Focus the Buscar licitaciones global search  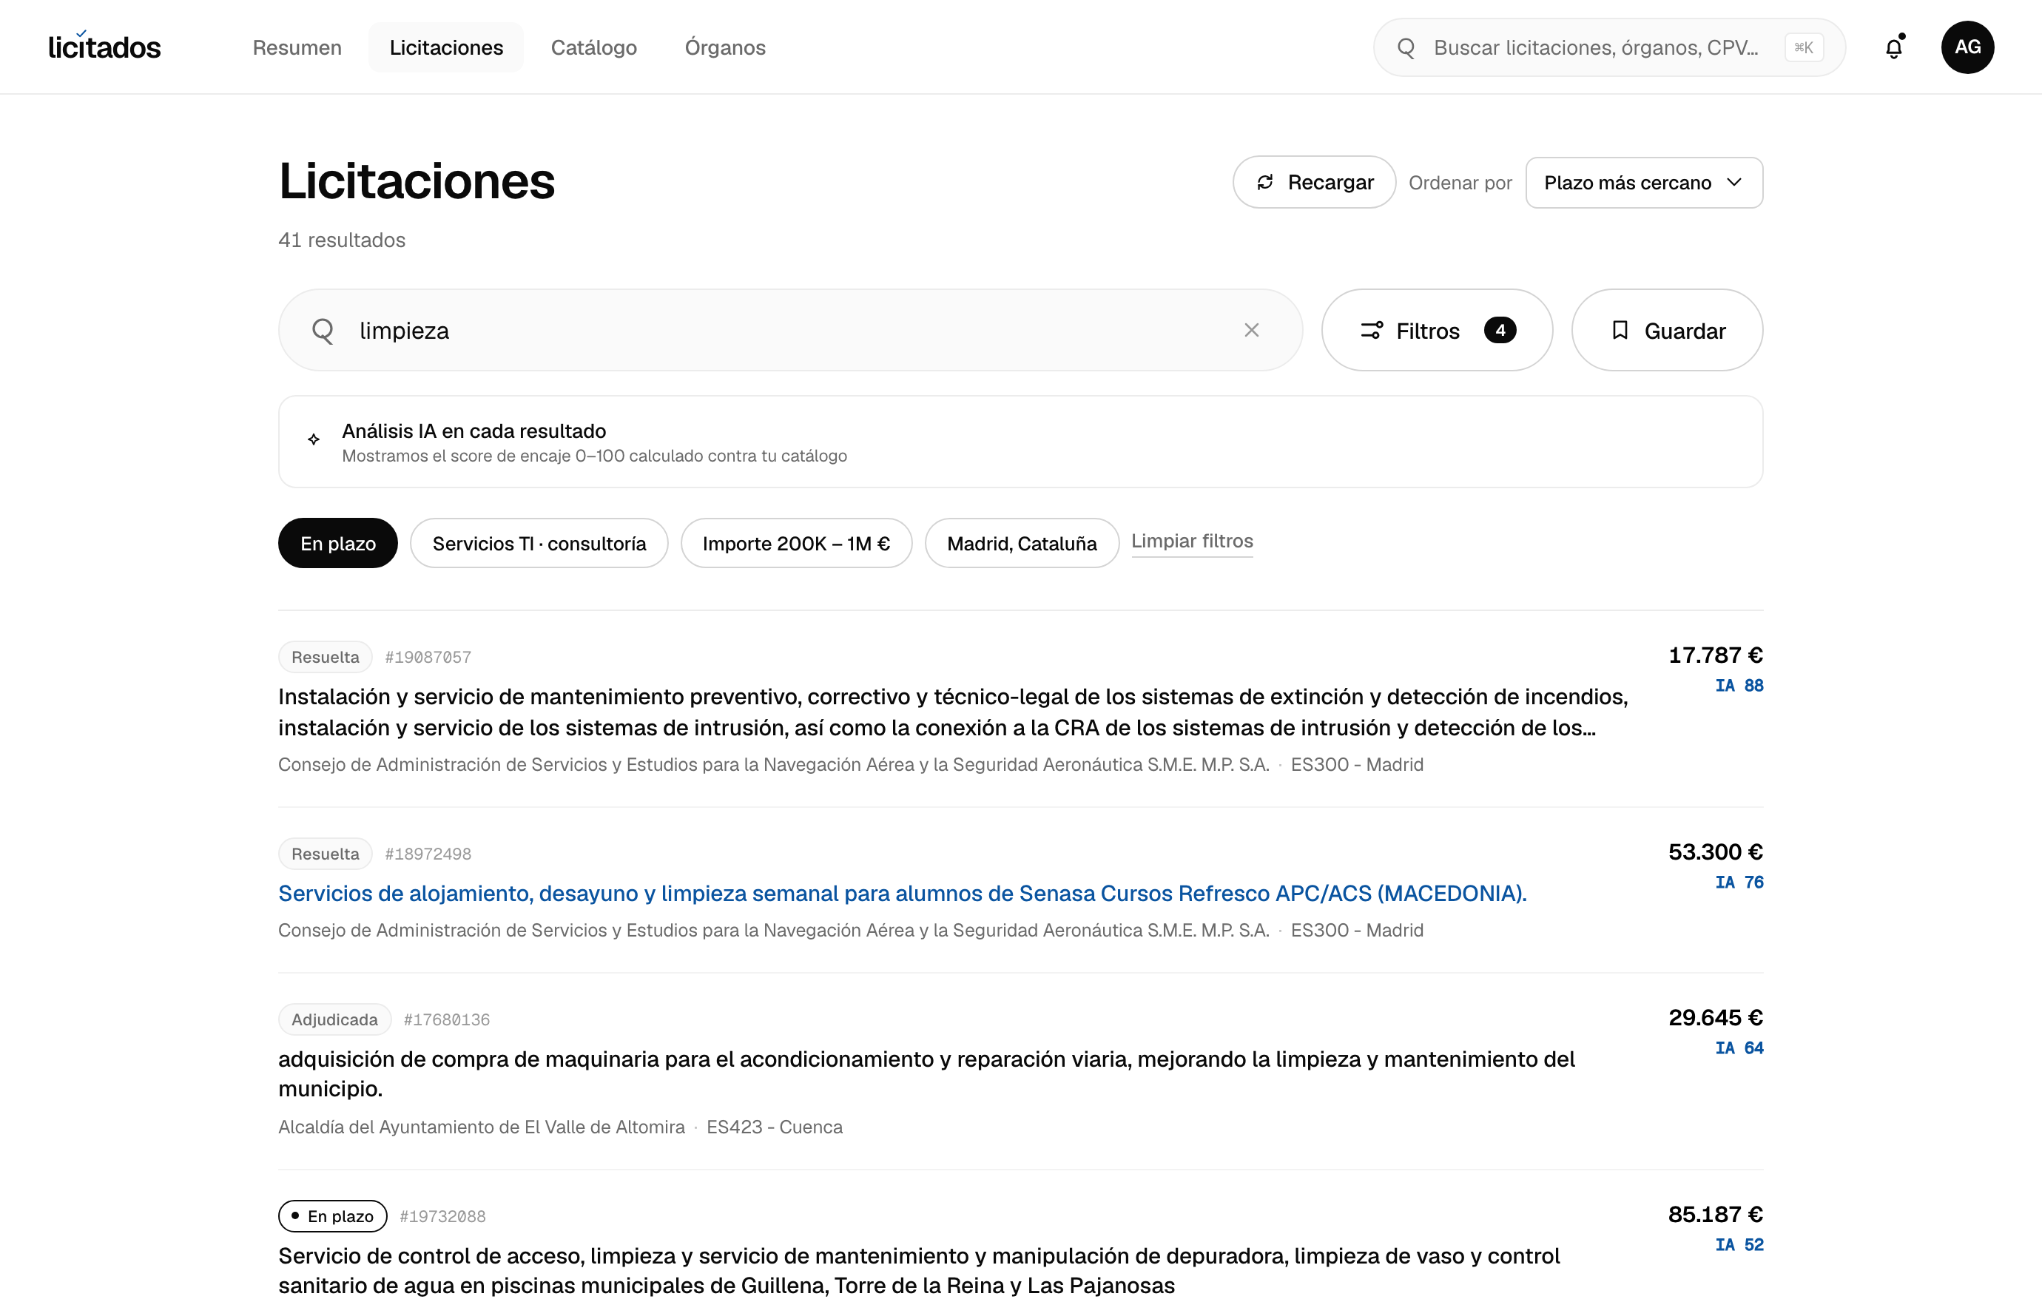pyautogui.click(x=1608, y=47)
